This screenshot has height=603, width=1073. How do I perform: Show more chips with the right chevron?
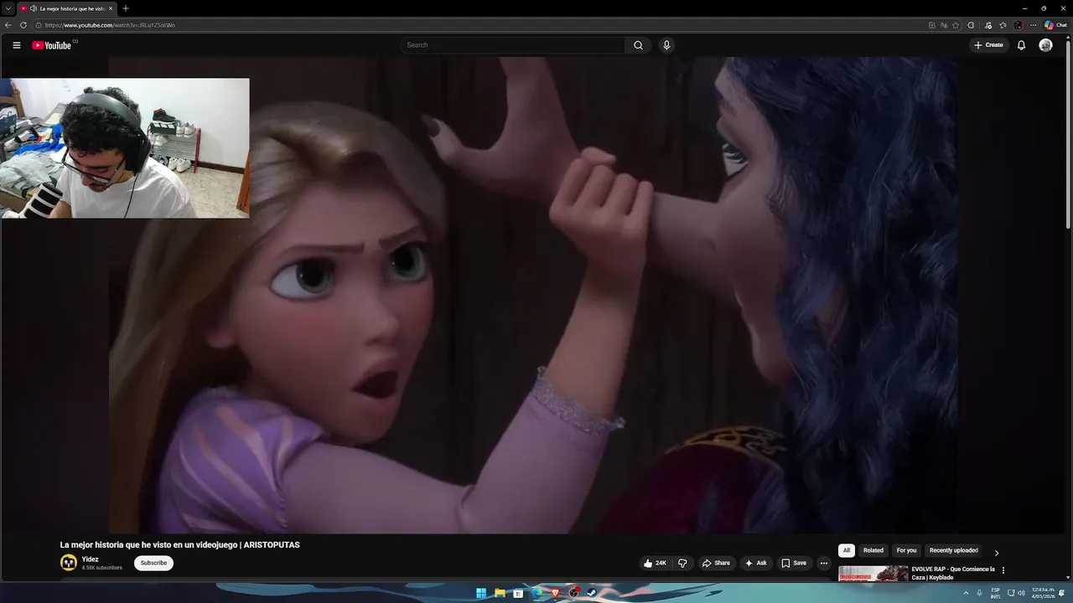coord(997,553)
